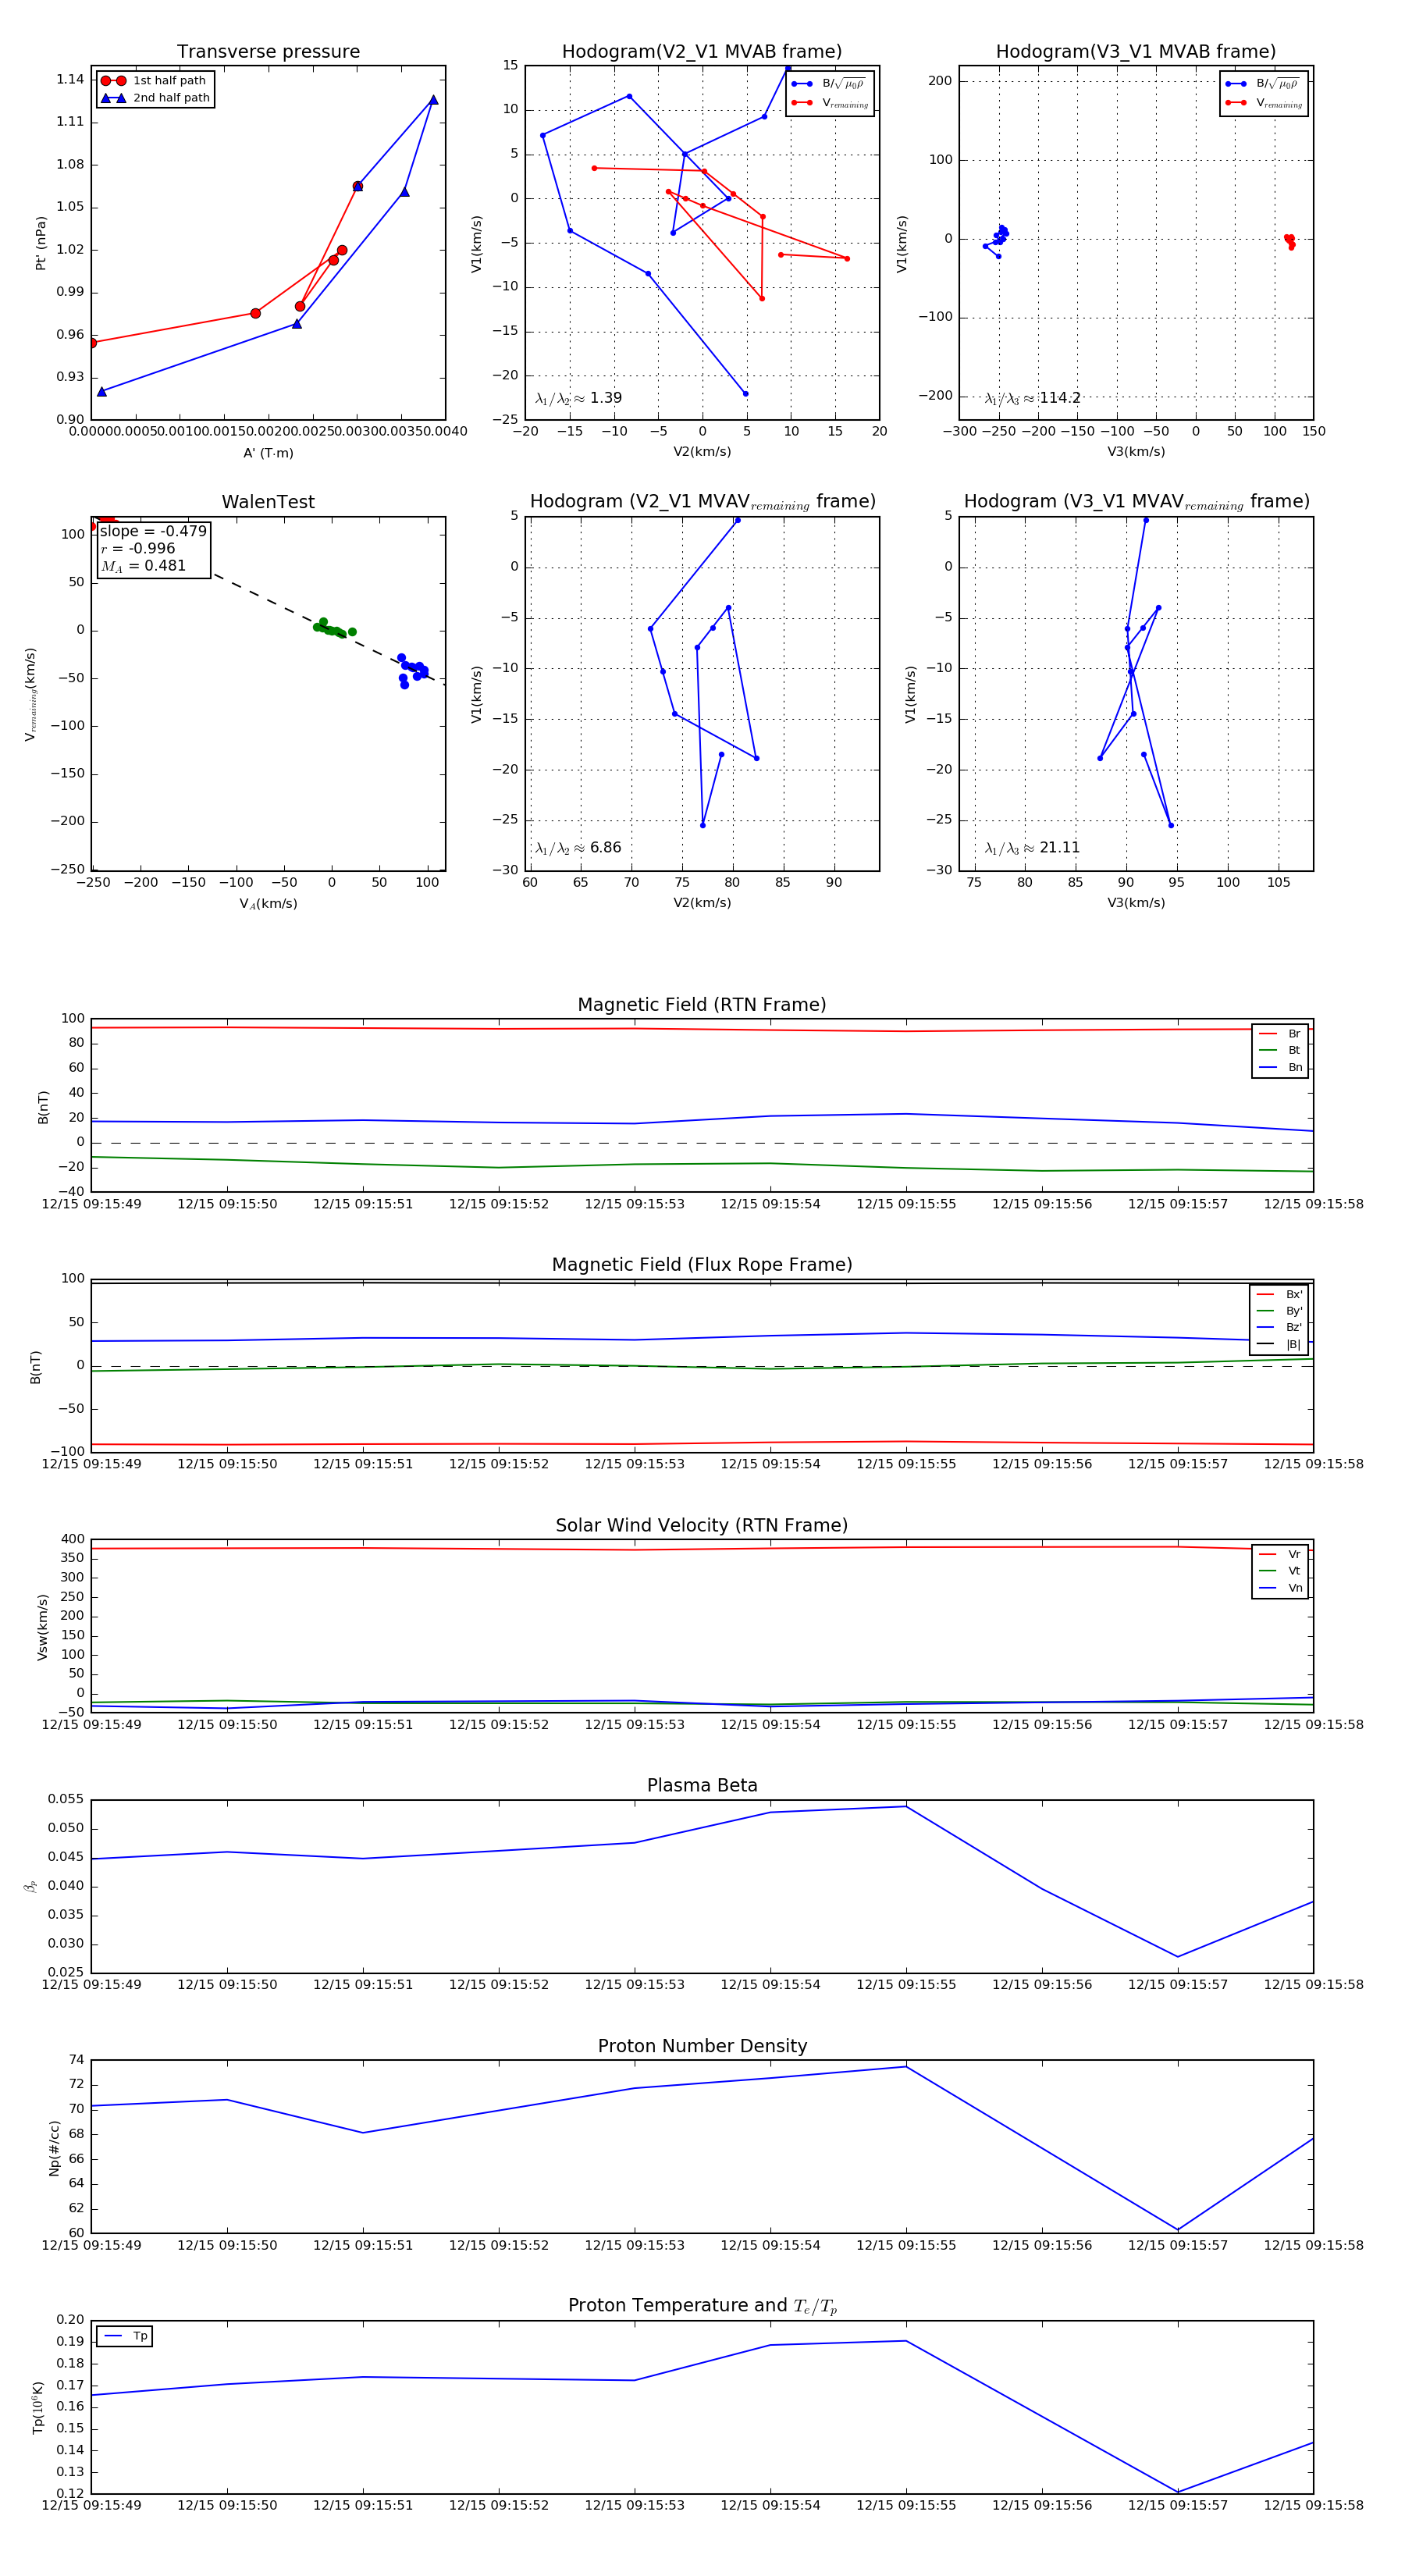Click the Hodogram V2_V1 MVAV remaining frame title
Image resolution: width=1405 pixels, height=2576 pixels.
point(702,502)
